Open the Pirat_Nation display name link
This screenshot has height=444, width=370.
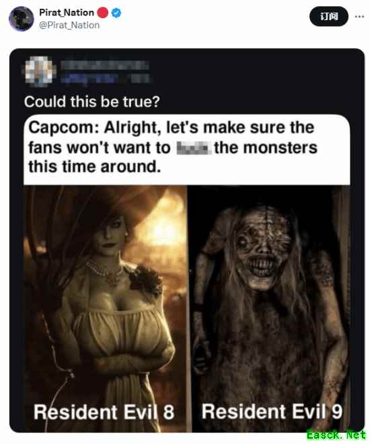[x=67, y=13]
